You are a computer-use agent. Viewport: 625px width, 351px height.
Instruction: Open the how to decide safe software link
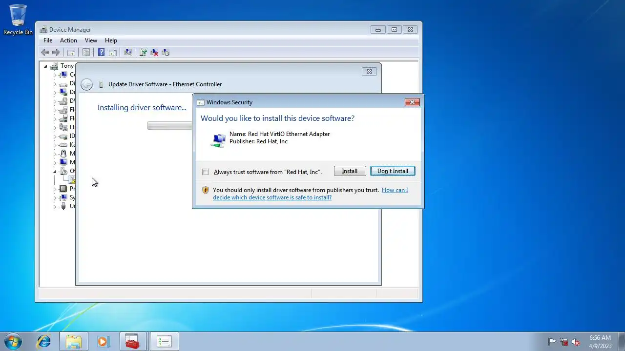point(310,194)
